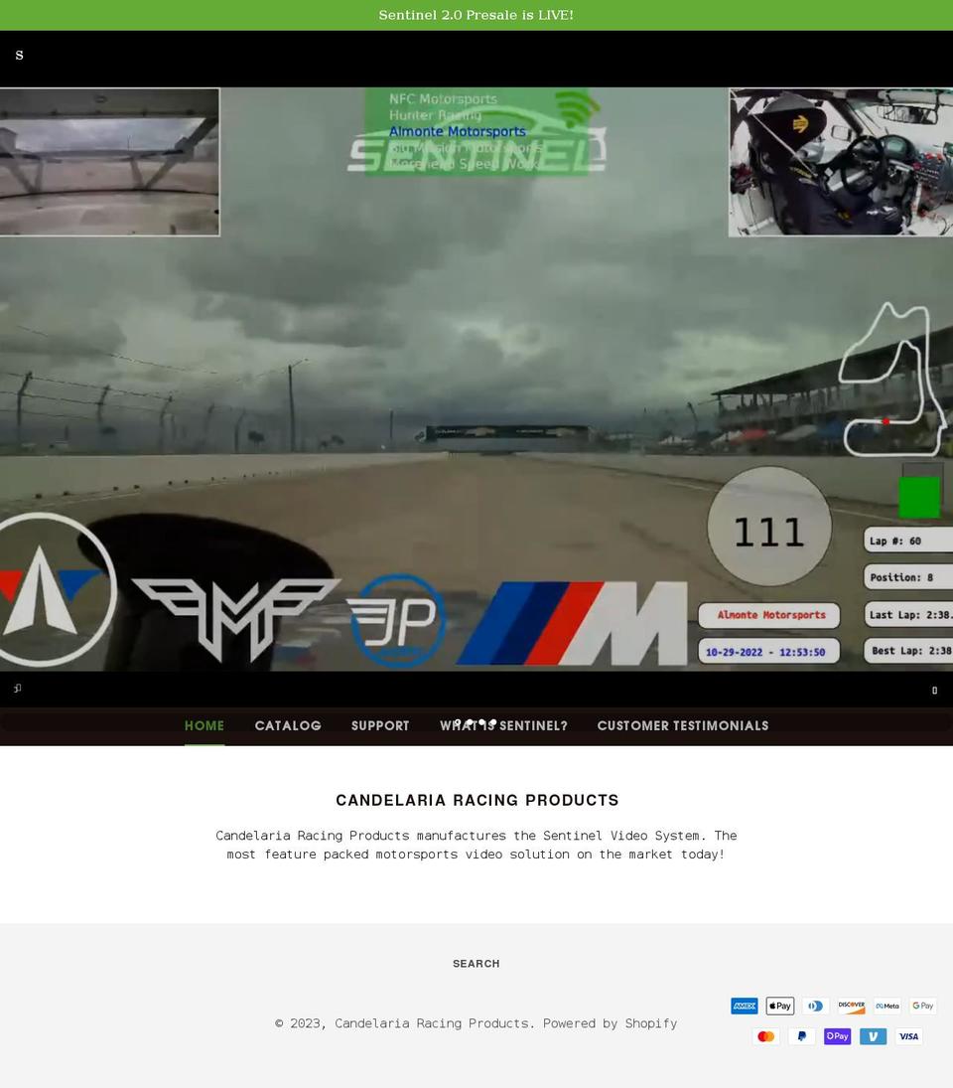The width and height of the screenshot is (953, 1088).
Task: Click the Apple Pay payment icon
Action: pyautogui.click(x=779, y=1007)
